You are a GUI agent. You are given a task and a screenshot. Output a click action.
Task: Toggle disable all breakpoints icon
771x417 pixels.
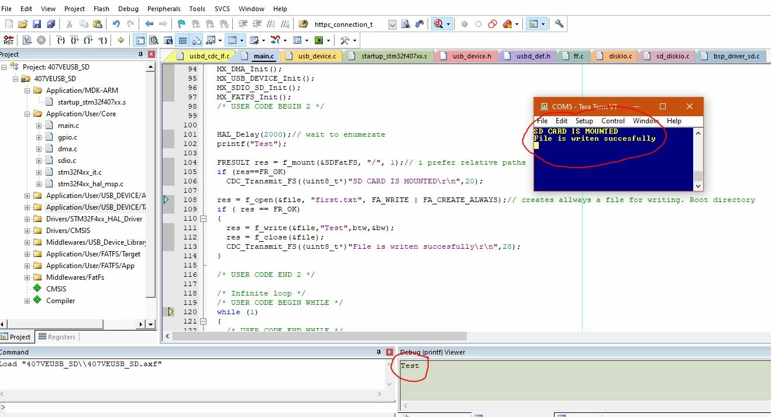point(493,24)
